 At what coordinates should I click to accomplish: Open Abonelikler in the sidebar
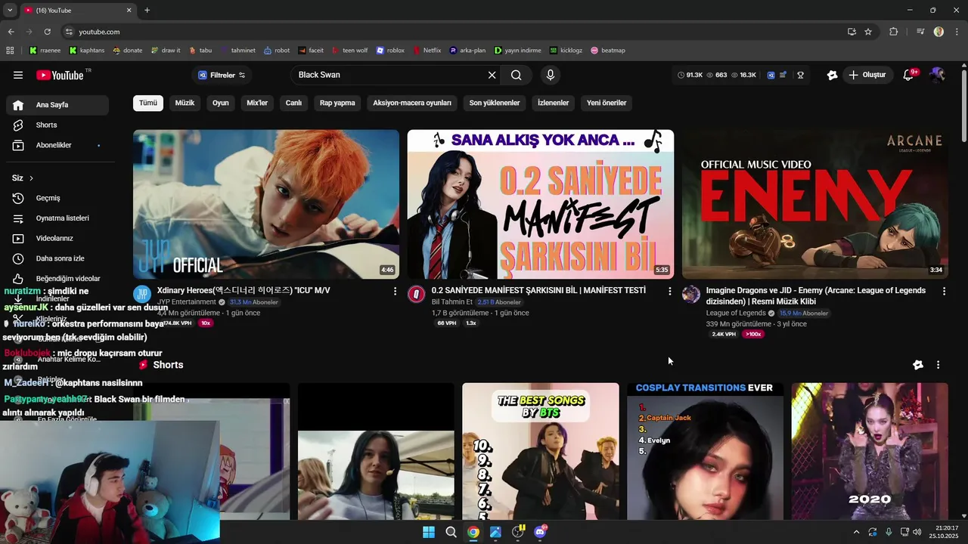[57, 145]
